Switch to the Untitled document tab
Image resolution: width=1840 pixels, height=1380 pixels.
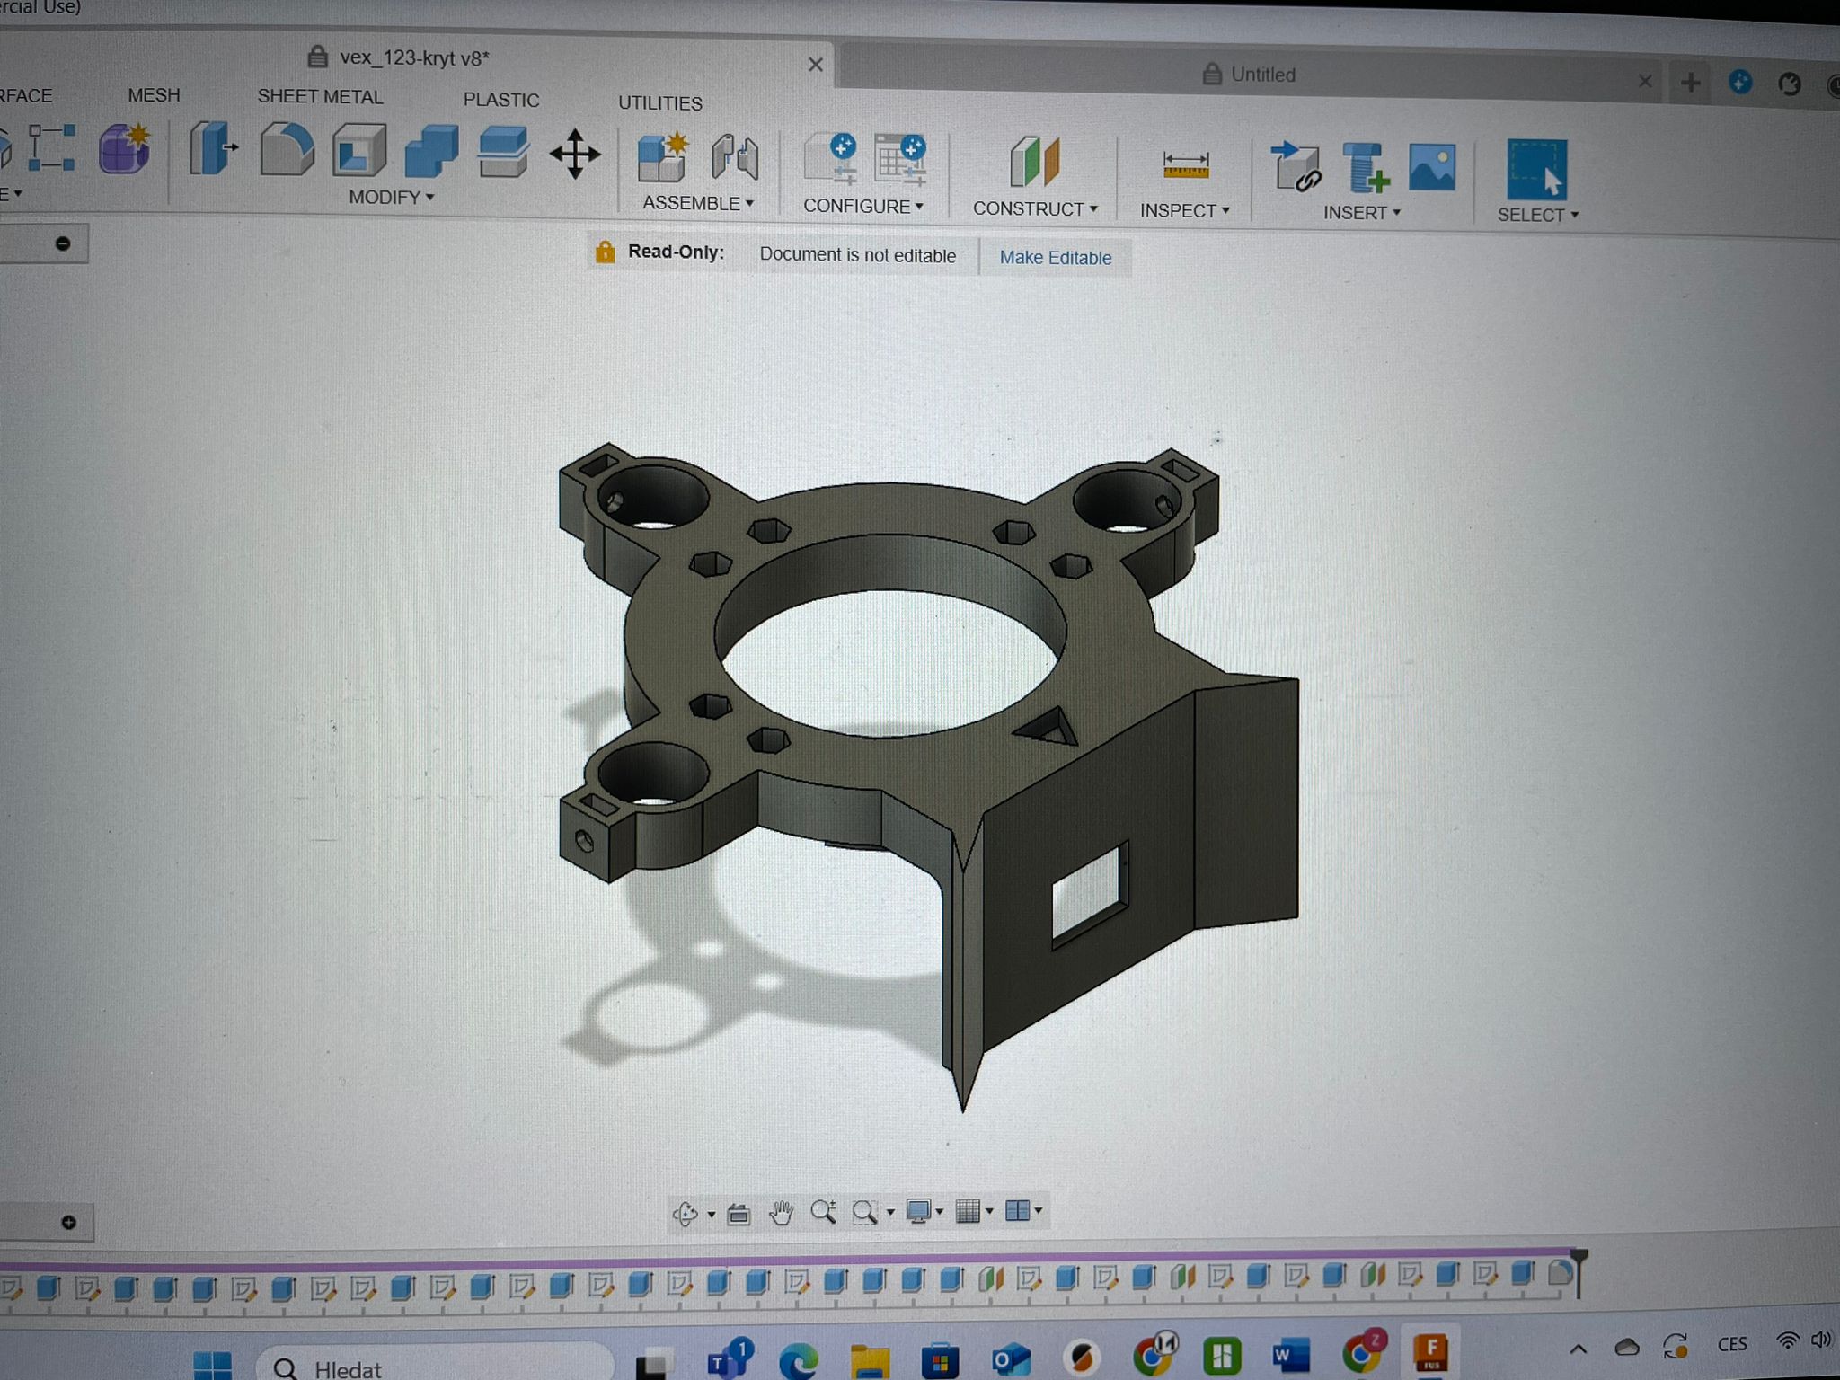click(1250, 75)
